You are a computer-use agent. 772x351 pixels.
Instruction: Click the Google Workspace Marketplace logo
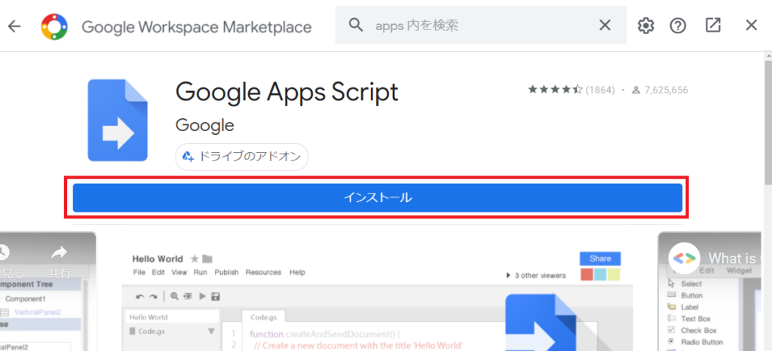click(x=53, y=26)
